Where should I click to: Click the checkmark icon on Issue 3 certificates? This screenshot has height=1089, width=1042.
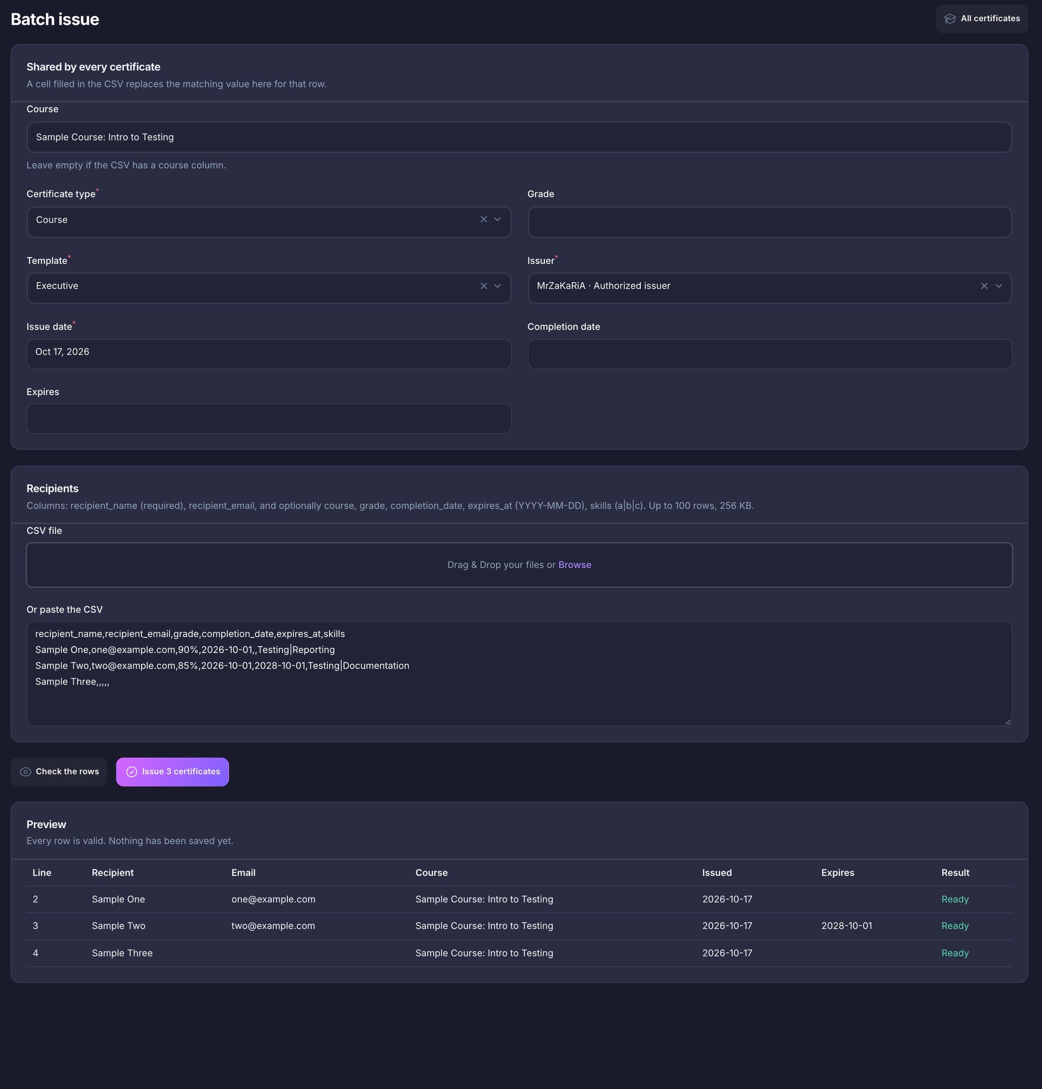(132, 772)
